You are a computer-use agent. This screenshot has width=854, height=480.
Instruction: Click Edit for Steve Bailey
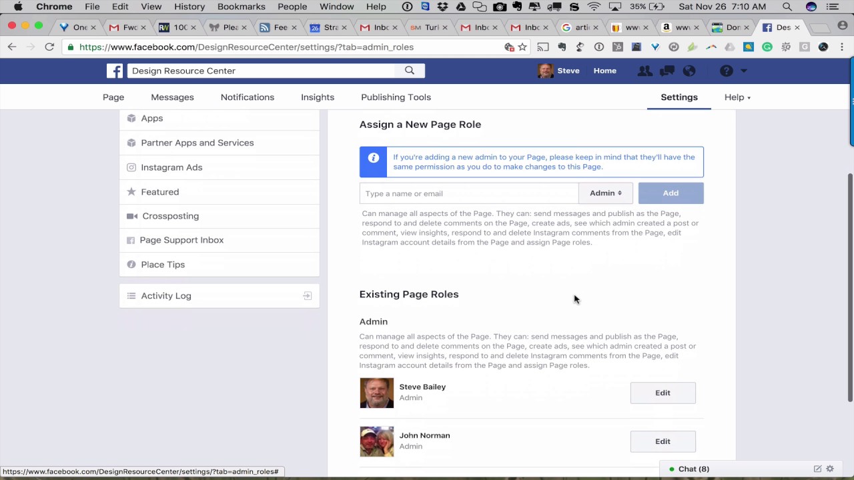[x=663, y=393]
